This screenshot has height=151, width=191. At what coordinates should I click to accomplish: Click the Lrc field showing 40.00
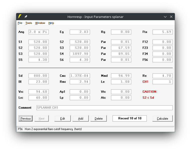[38, 98]
